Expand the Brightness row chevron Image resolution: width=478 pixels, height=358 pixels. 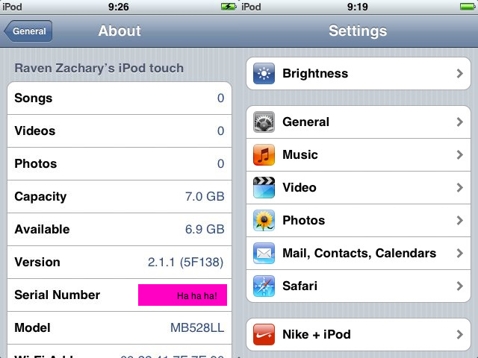460,73
